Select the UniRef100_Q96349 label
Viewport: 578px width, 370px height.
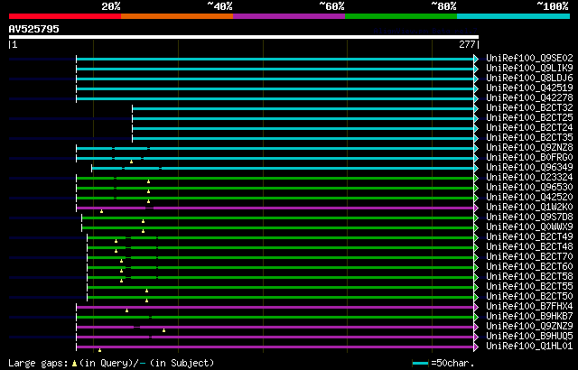pos(529,168)
